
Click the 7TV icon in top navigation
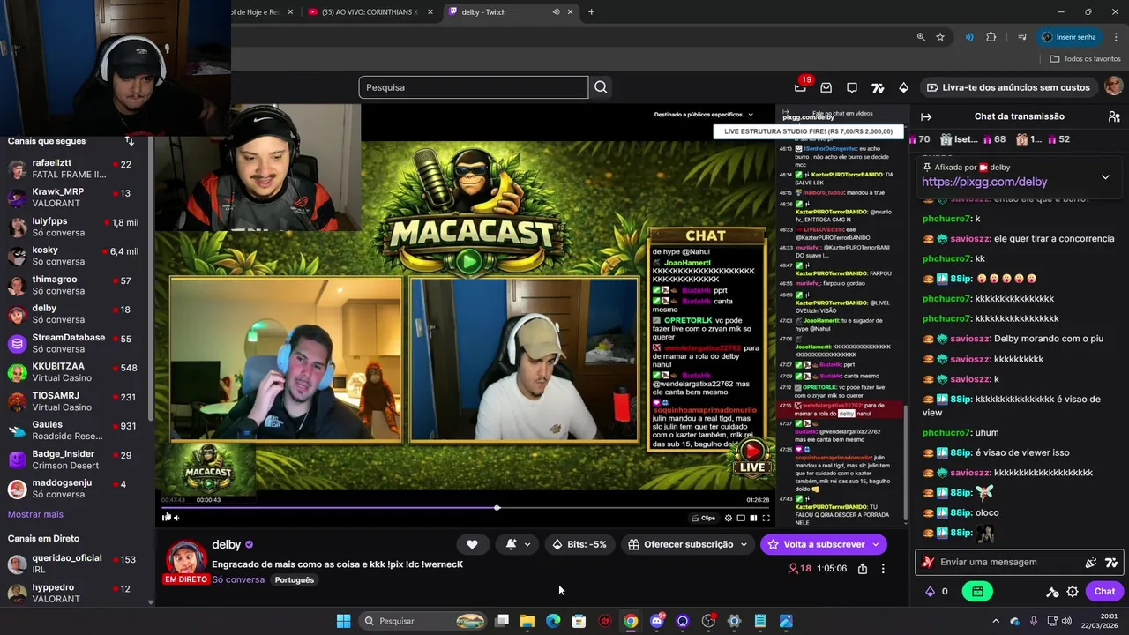(x=878, y=87)
